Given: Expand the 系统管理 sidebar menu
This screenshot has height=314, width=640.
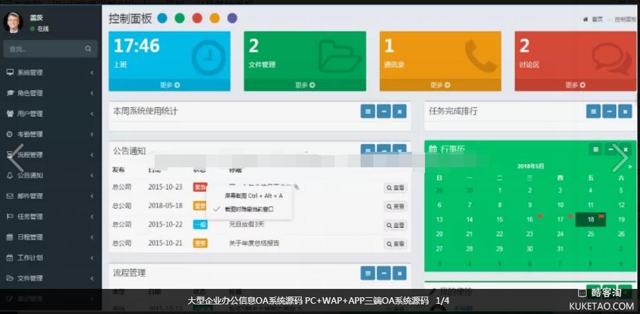Looking at the screenshot, I should pos(50,73).
